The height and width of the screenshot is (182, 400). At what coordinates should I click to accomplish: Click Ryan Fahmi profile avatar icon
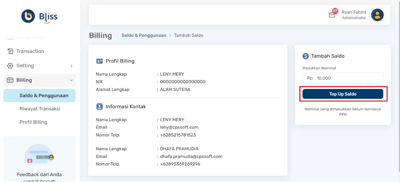[x=377, y=14]
